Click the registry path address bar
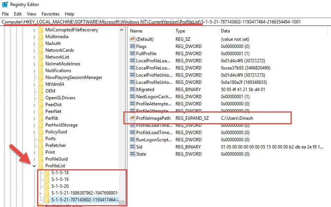 point(166,22)
